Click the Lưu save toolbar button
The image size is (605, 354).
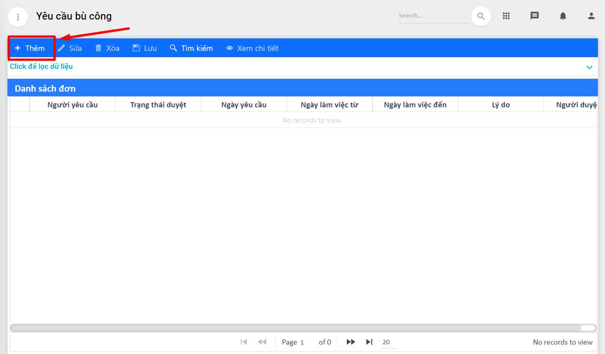145,48
